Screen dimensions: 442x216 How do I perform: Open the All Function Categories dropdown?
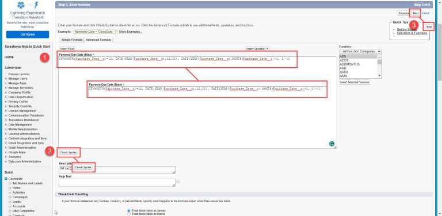[360, 52]
